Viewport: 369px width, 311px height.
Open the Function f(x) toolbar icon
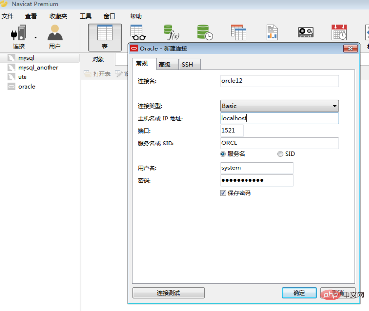pos(172,32)
